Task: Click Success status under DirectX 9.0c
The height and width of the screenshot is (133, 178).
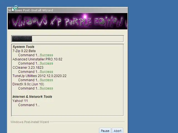Action: coord(46,88)
